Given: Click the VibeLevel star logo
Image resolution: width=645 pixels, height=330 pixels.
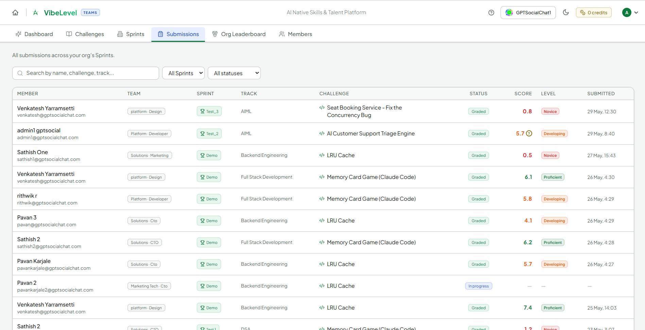Looking at the screenshot, I should pos(36,13).
